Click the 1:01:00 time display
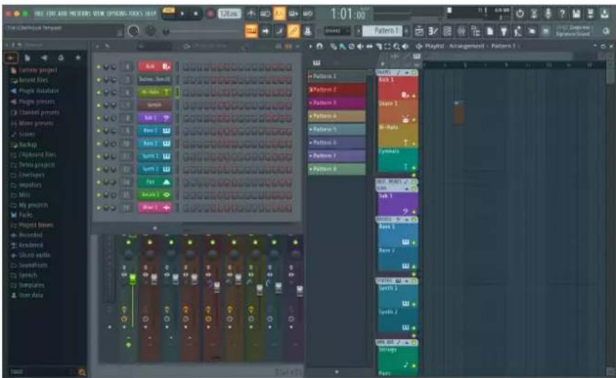616x378 pixels. click(348, 15)
